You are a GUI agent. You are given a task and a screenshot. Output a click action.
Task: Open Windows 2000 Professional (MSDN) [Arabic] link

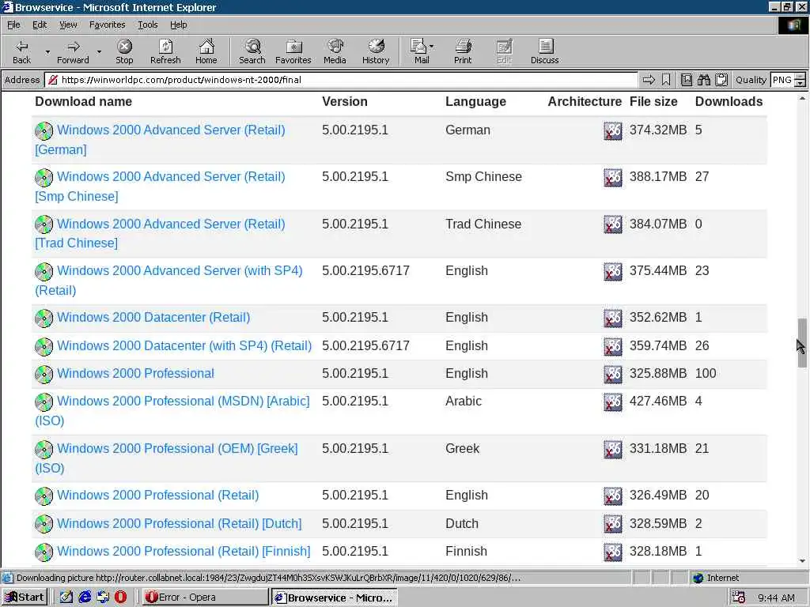click(x=172, y=411)
